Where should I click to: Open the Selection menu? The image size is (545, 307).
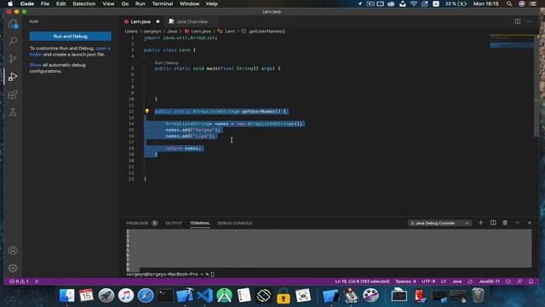pyautogui.click(x=83, y=3)
